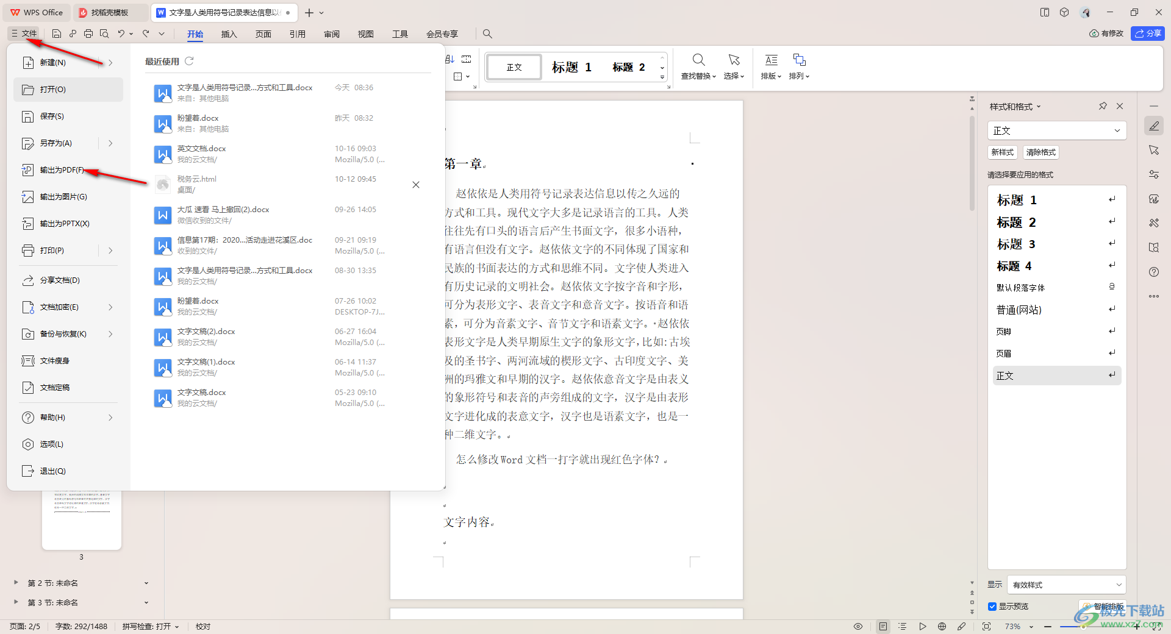Click page 3 thumbnail in navigation pane
Image resolution: width=1171 pixels, height=634 pixels.
click(82, 519)
